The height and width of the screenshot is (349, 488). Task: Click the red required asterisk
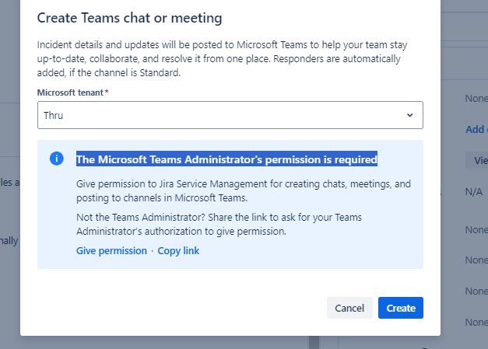click(x=107, y=92)
